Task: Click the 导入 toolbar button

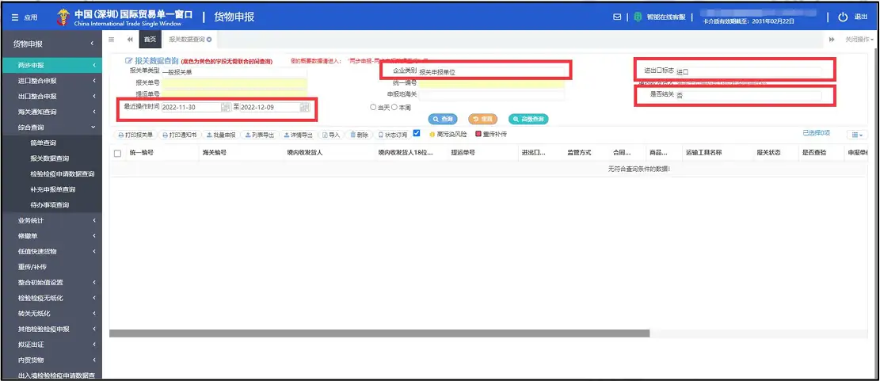Action: pos(331,135)
